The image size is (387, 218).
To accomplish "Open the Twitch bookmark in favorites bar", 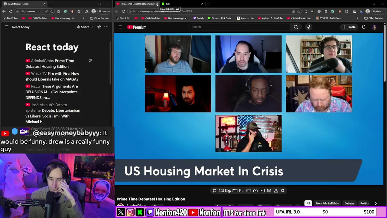I will 198,18.
